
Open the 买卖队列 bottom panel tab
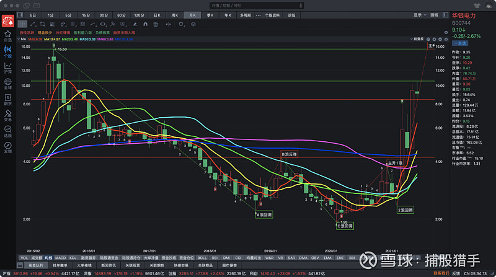(36, 265)
